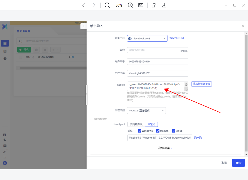Image resolution: width=248 pixels, height=180 pixels.
Task: Close the 单个导入 dialog with the X icon
Action: [x=243, y=26]
